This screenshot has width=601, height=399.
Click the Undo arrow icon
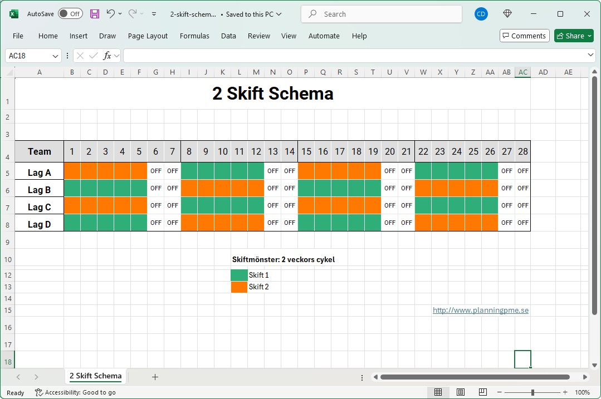coord(111,14)
